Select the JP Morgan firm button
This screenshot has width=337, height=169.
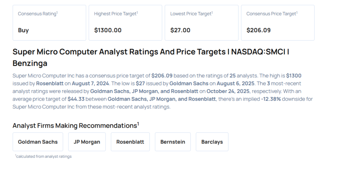point(87,142)
